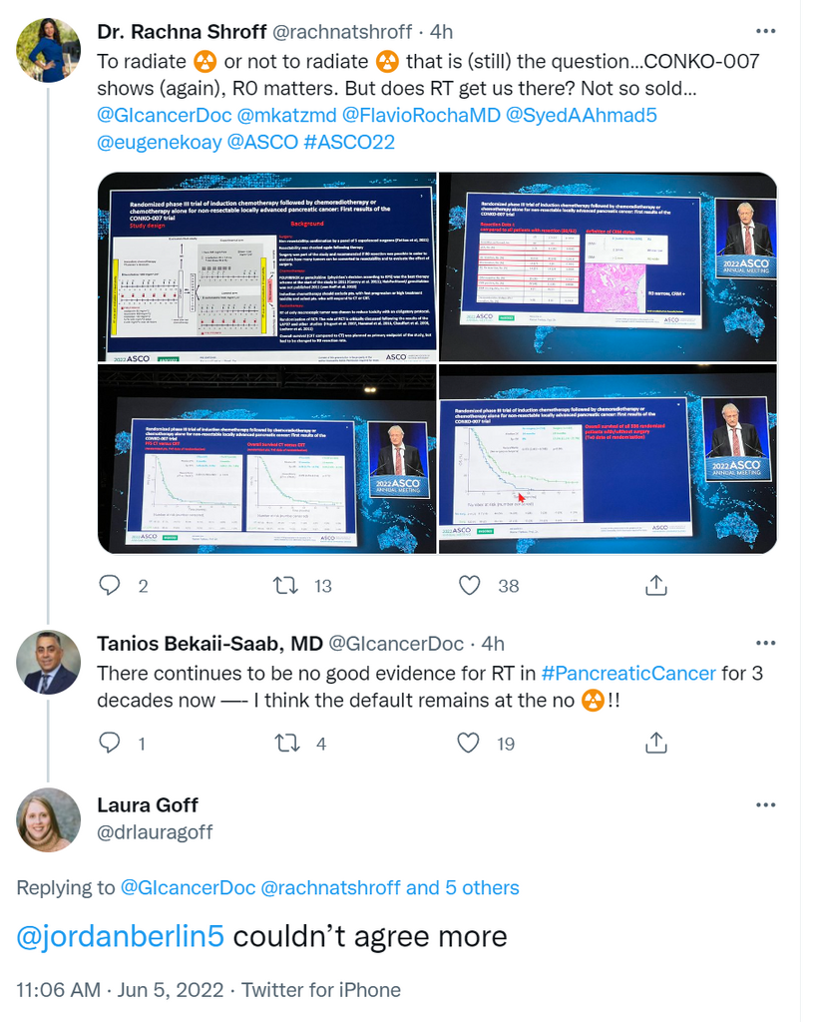Like Tanios Bekaii-Saab's tweet

[x=468, y=743]
